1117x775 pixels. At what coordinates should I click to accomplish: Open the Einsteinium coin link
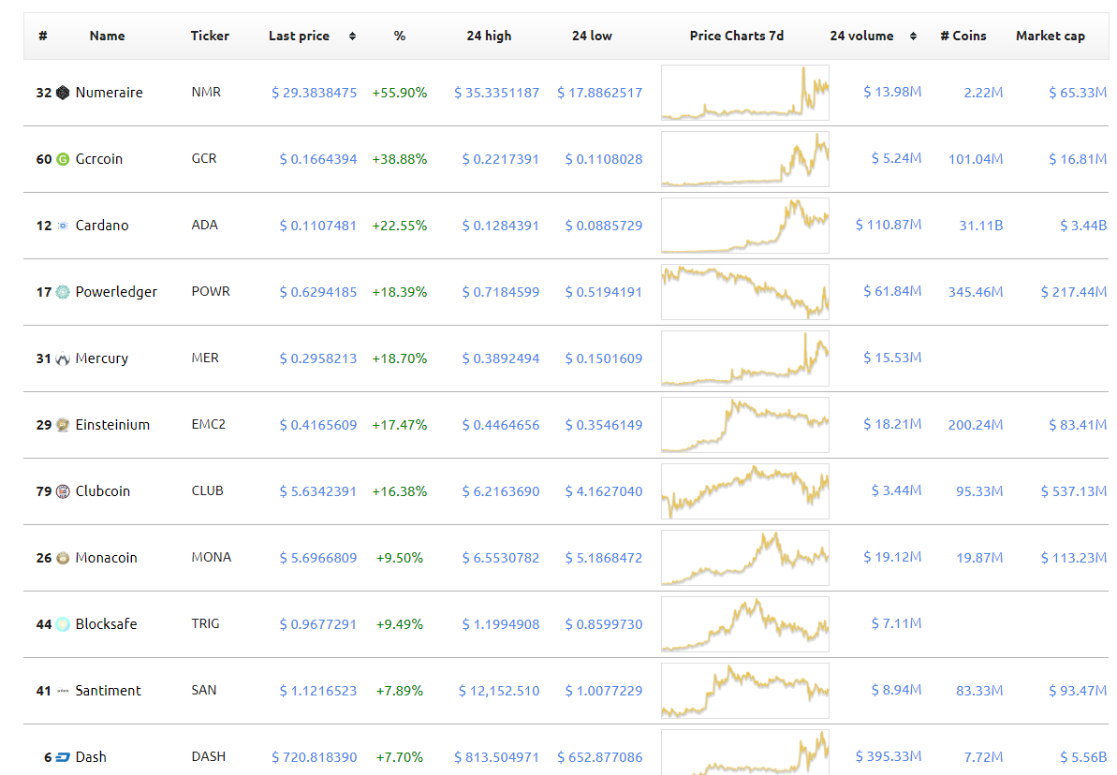point(112,425)
